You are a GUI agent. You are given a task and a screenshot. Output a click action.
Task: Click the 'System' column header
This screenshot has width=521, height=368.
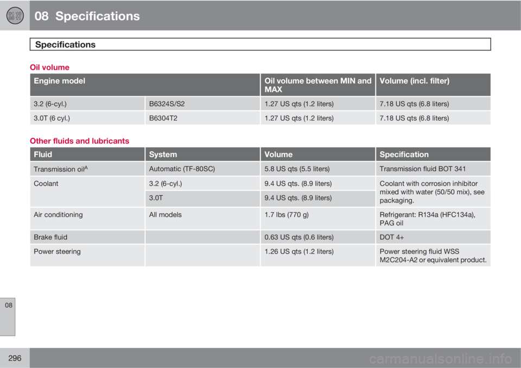(202, 154)
